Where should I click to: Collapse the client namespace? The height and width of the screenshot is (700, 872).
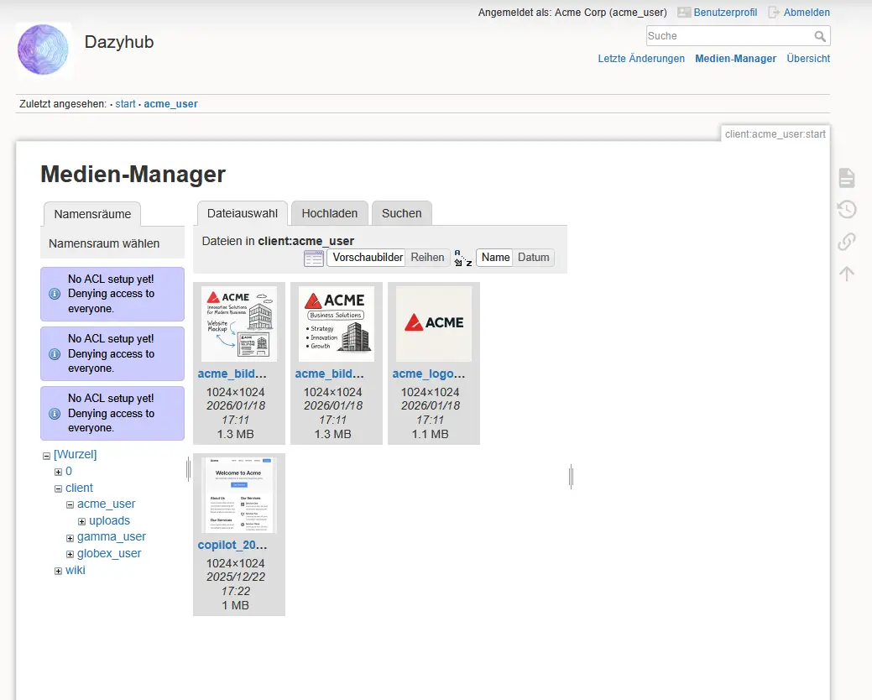(x=59, y=488)
